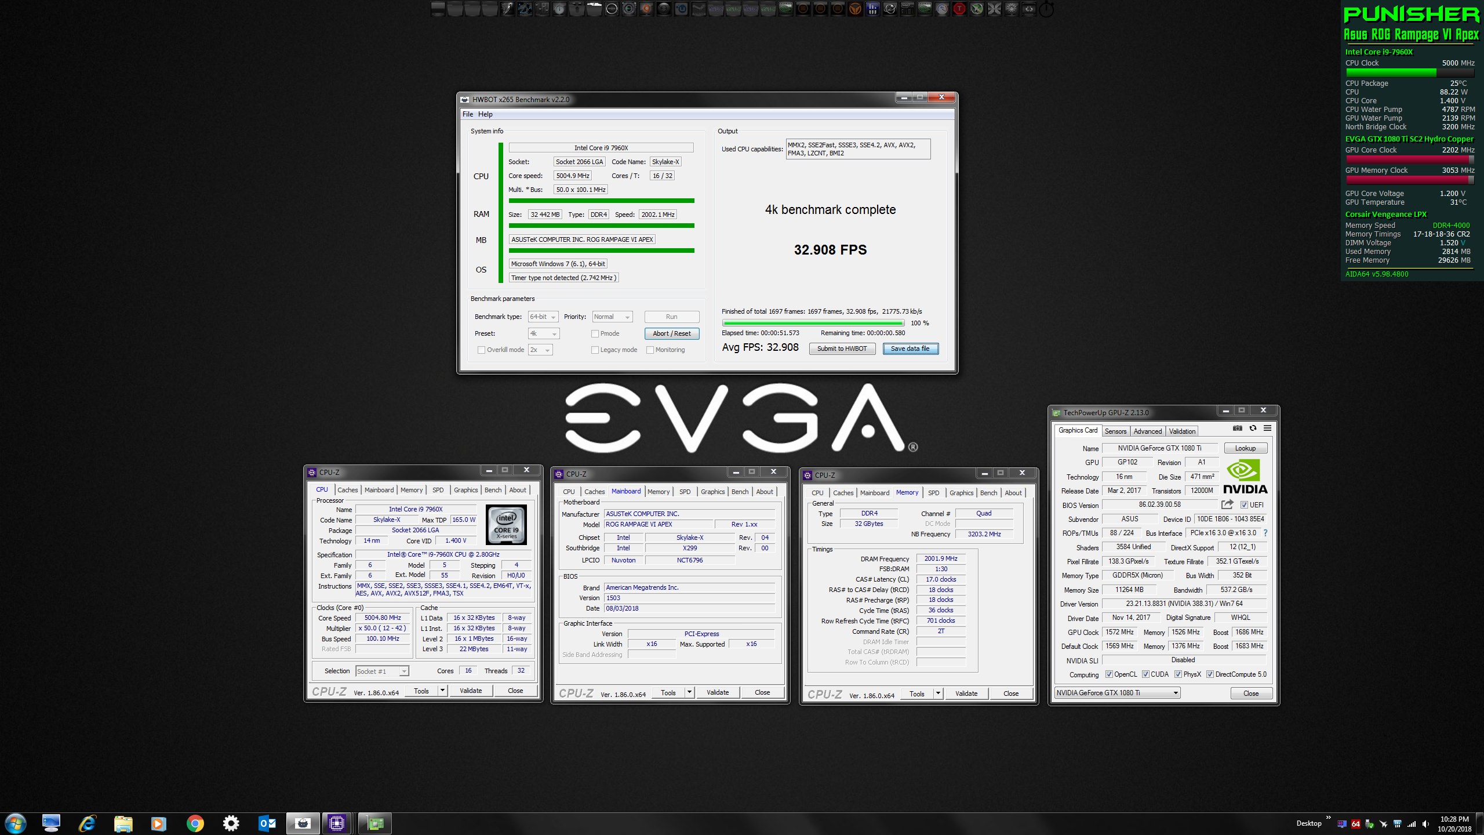The height and width of the screenshot is (835, 1484).
Task: Open Benchmark type 64-bit dropdown
Action: point(543,317)
